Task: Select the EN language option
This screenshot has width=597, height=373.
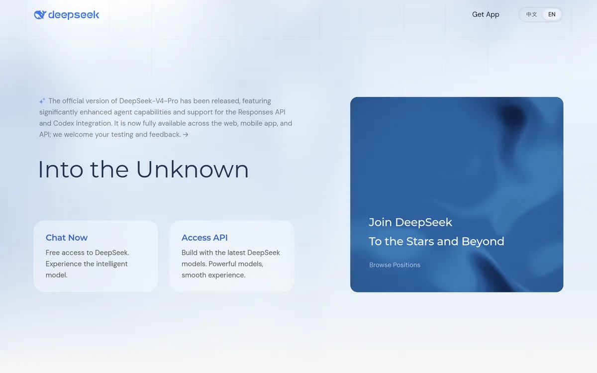Action: click(x=552, y=14)
